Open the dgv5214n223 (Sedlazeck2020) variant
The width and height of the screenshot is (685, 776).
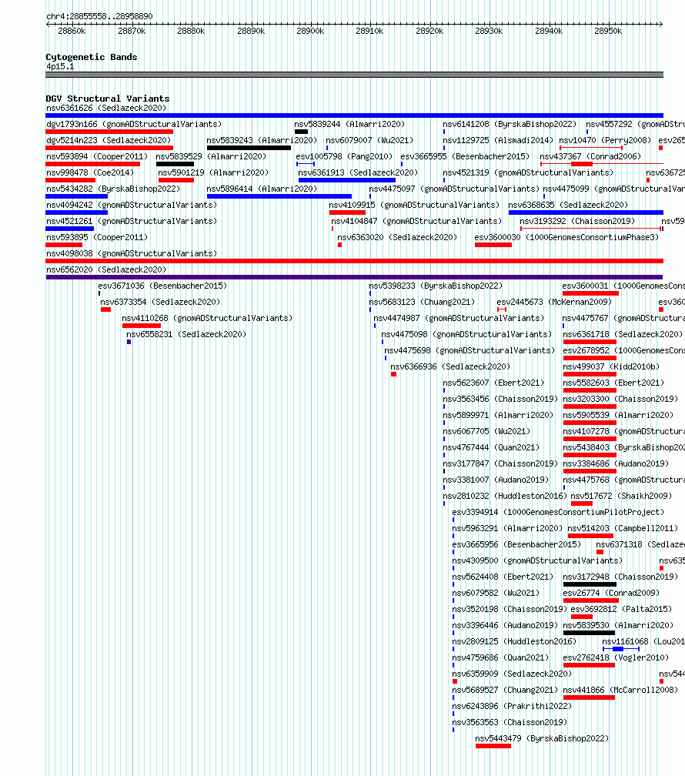[x=109, y=141]
